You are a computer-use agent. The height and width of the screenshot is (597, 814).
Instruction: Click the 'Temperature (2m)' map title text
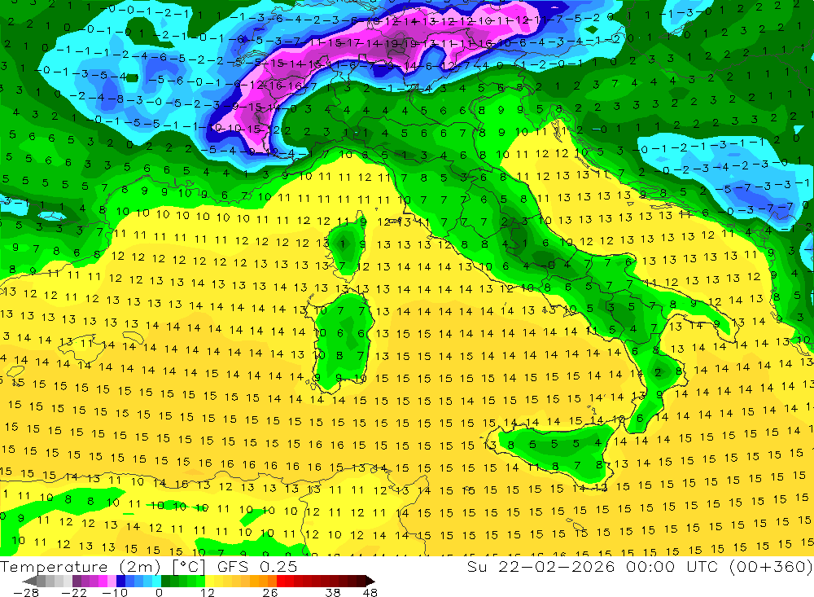click(x=81, y=567)
